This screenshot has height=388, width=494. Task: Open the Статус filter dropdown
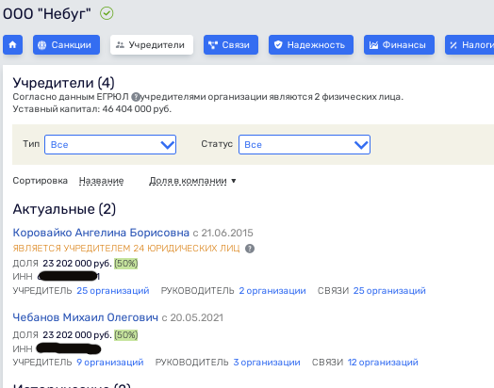305,145
